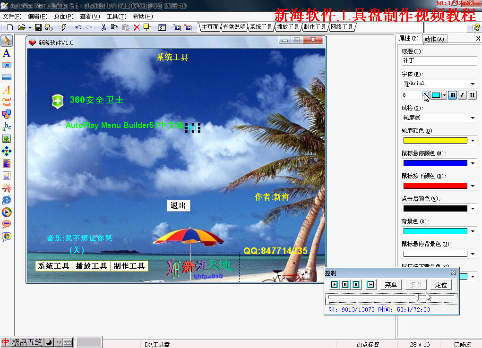
Task: Expand the 背景色 cyan color dropdown
Action: pyautogui.click(x=473, y=231)
